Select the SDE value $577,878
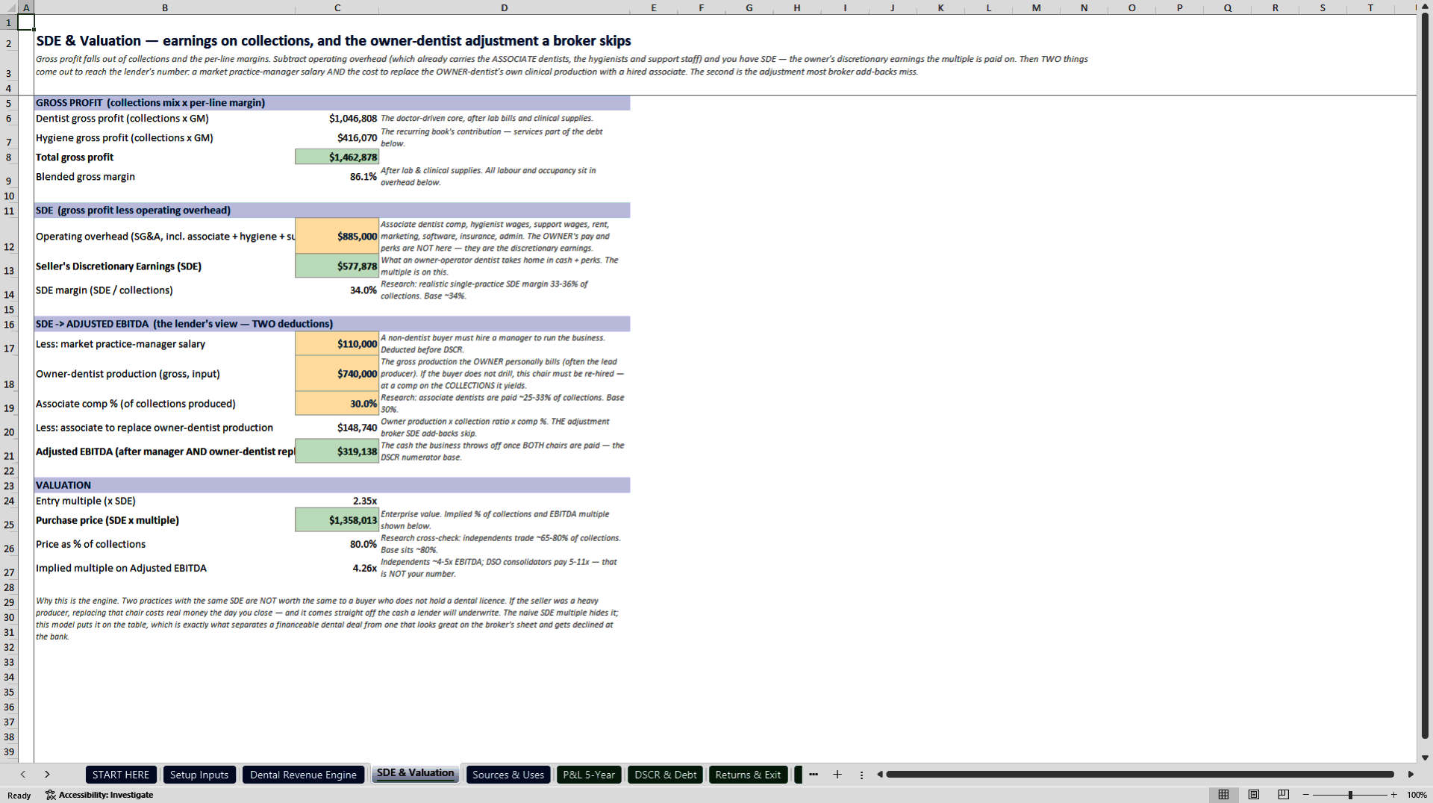1433x803 pixels. coord(337,266)
